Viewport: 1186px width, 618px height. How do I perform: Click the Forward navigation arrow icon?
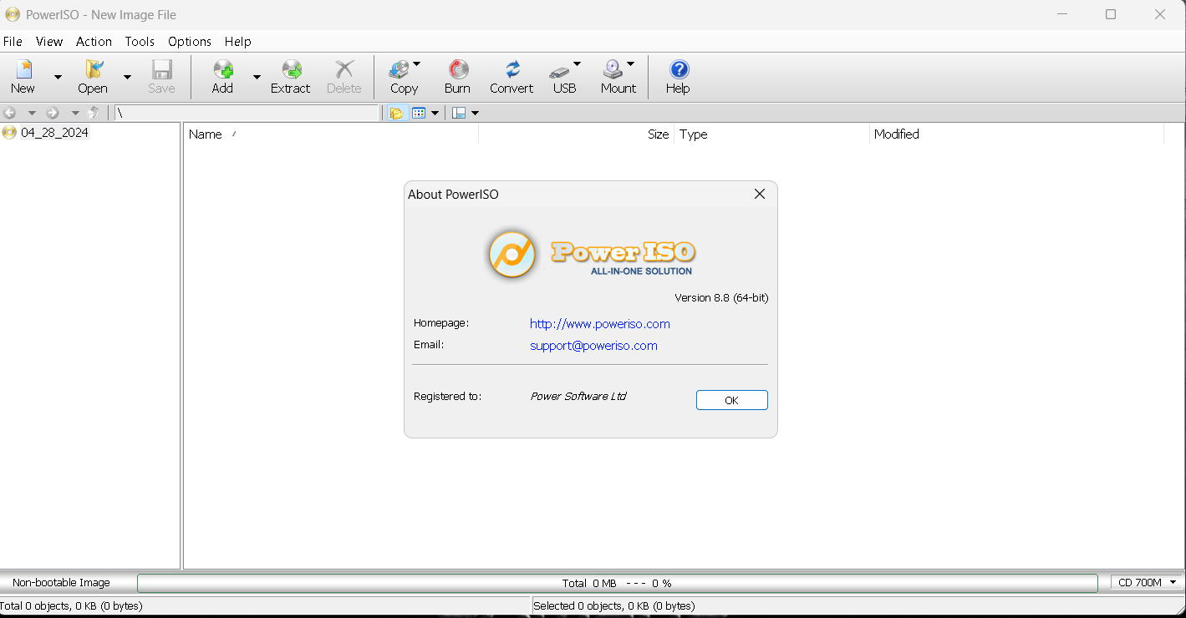[53, 113]
